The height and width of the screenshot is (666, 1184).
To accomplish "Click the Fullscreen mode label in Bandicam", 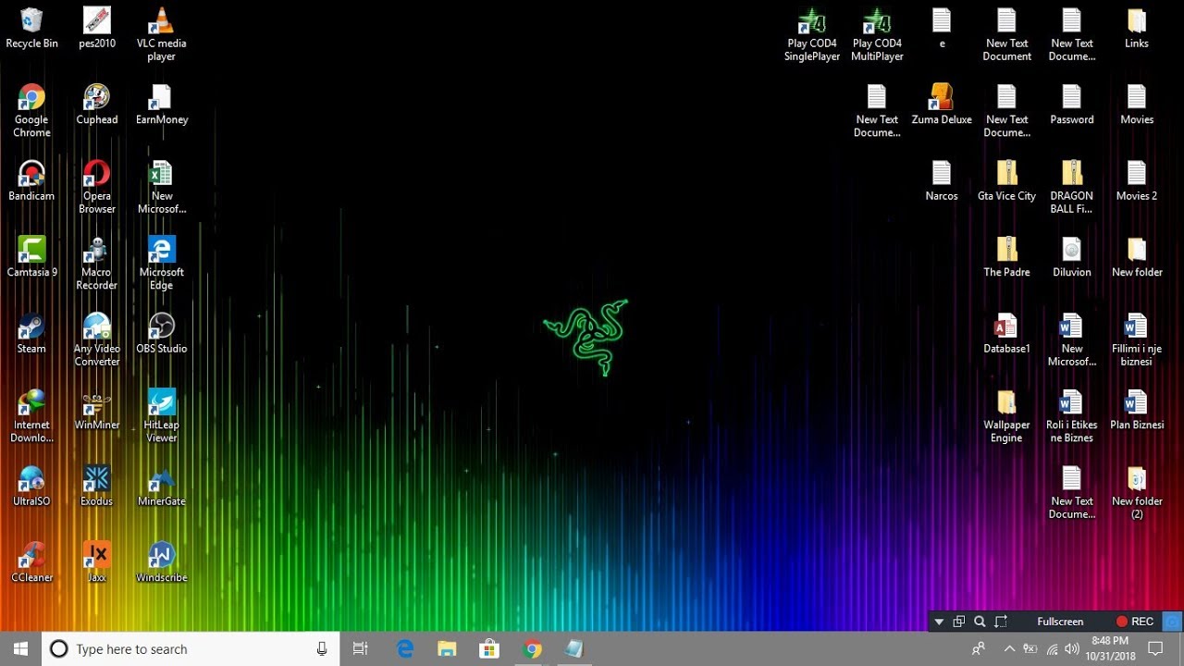I will coord(1060,621).
